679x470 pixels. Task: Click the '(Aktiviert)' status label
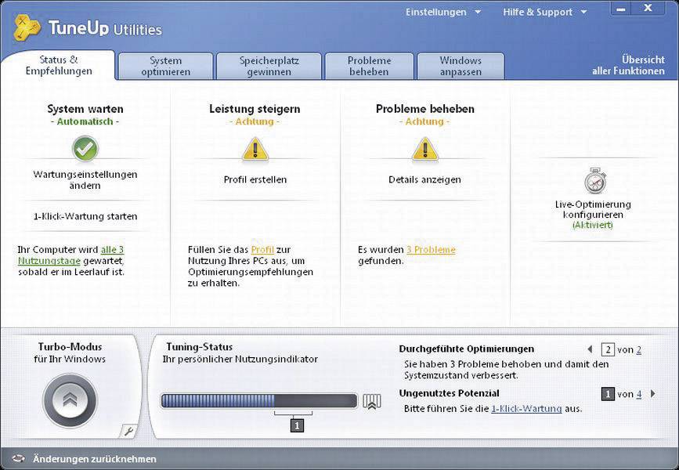coord(593,226)
